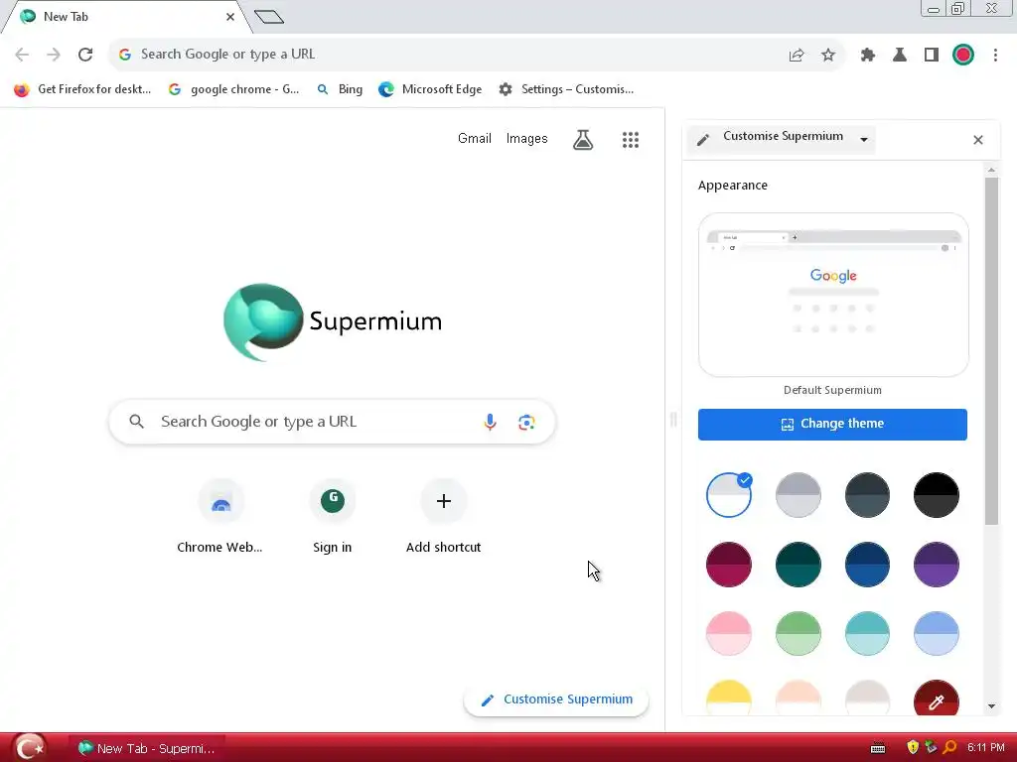Image resolution: width=1017 pixels, height=762 pixels.
Task: Open the Google apps grid
Action: point(631,139)
